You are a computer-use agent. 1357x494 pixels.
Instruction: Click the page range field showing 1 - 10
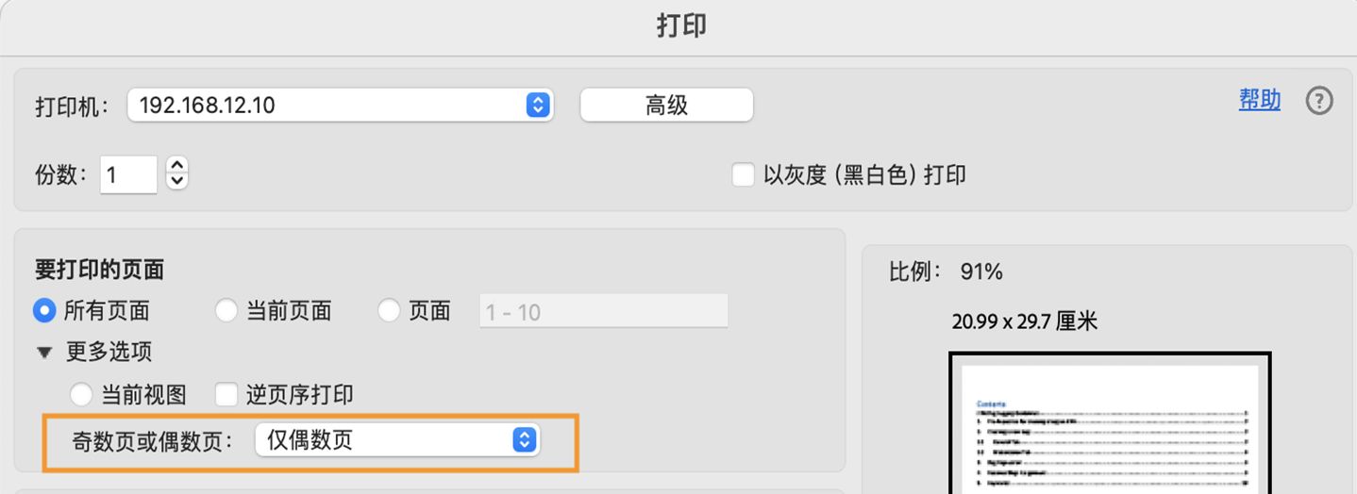604,311
